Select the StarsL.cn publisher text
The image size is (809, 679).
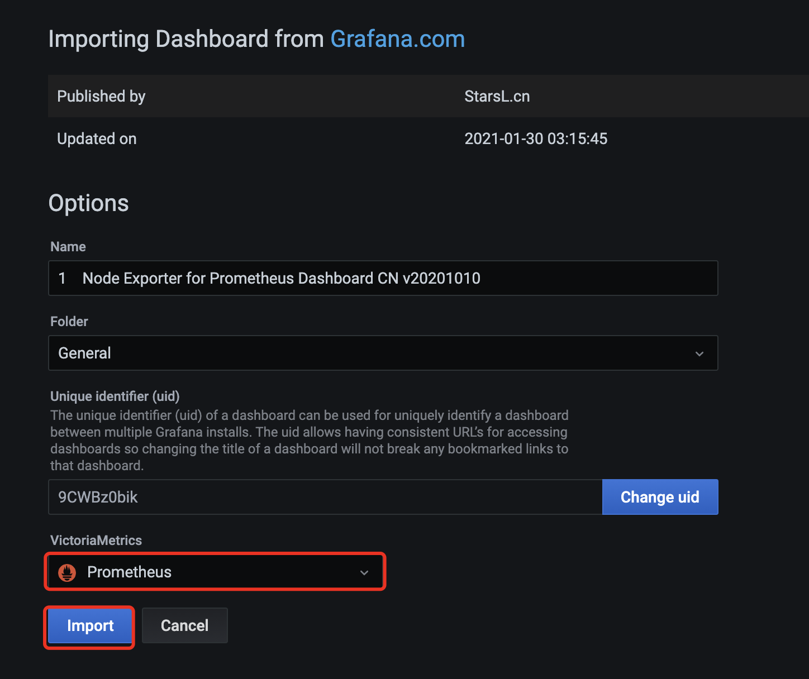pyautogui.click(x=497, y=96)
